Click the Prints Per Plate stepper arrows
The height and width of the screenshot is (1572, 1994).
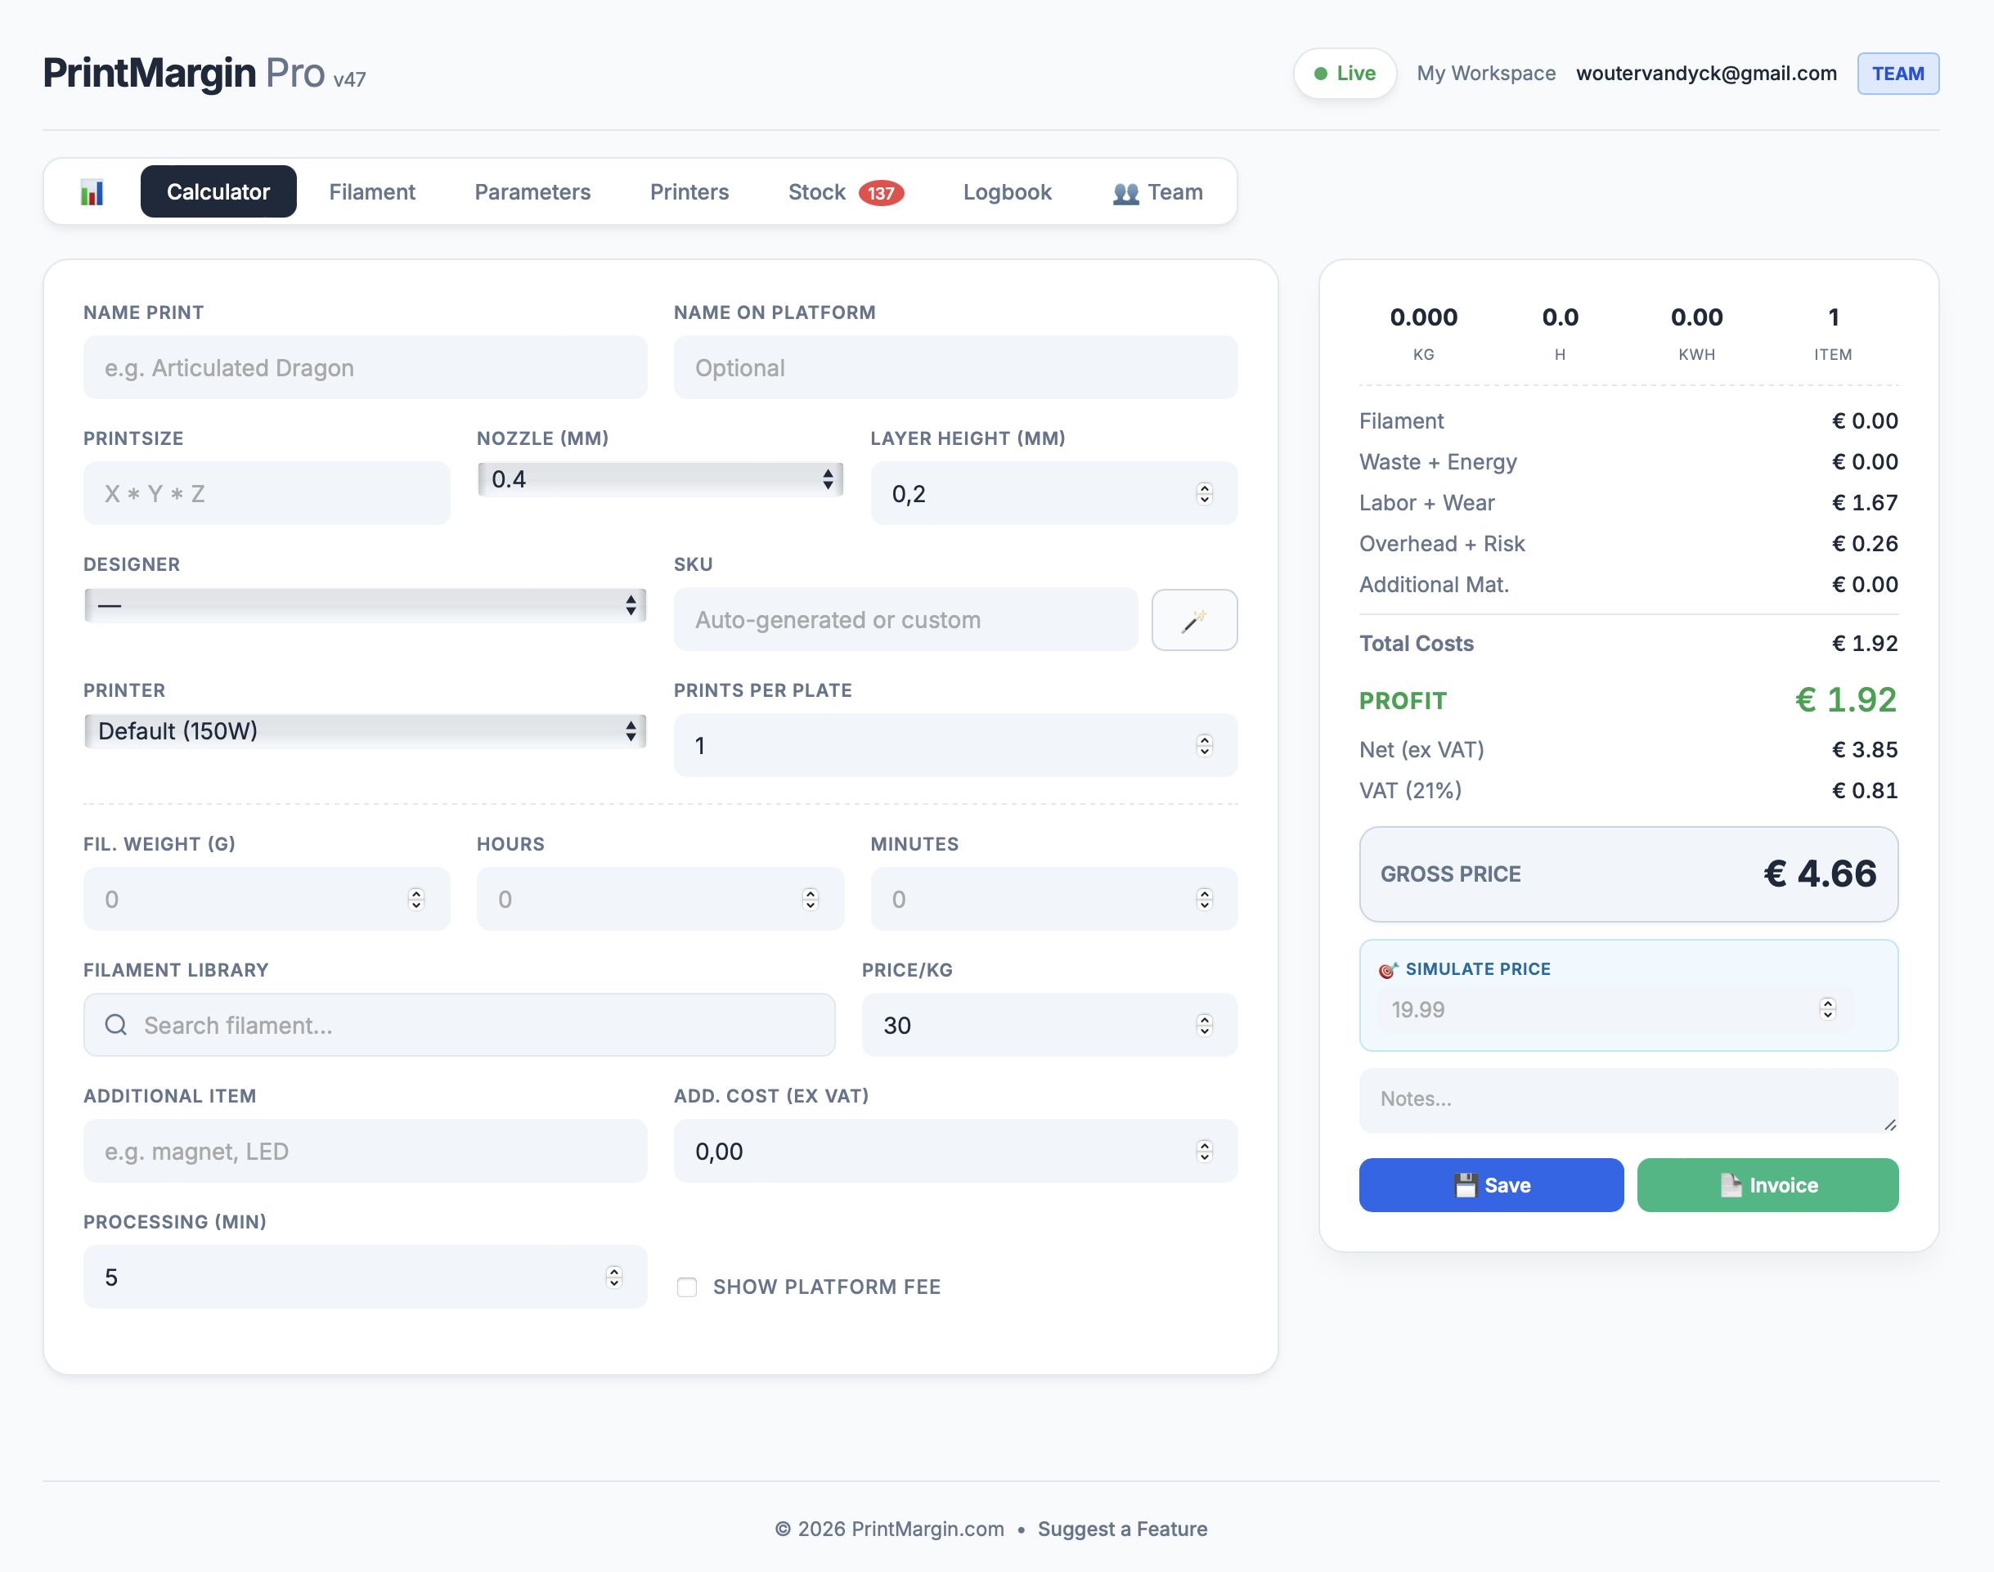[x=1204, y=745]
